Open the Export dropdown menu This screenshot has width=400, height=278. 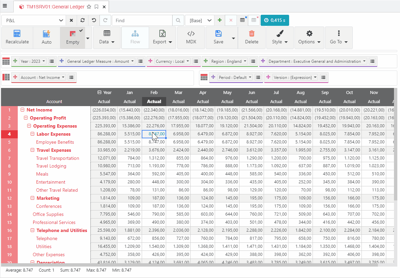click(x=162, y=38)
